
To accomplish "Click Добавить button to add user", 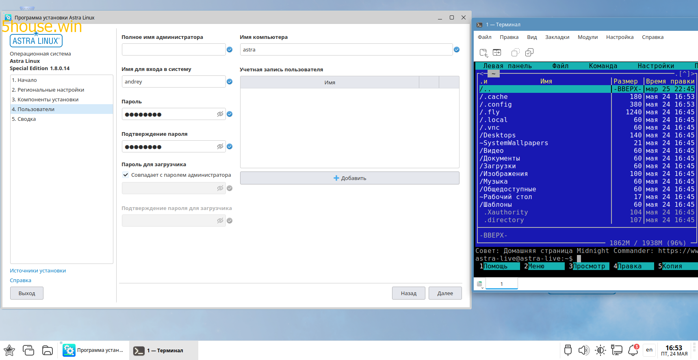I will (349, 178).
